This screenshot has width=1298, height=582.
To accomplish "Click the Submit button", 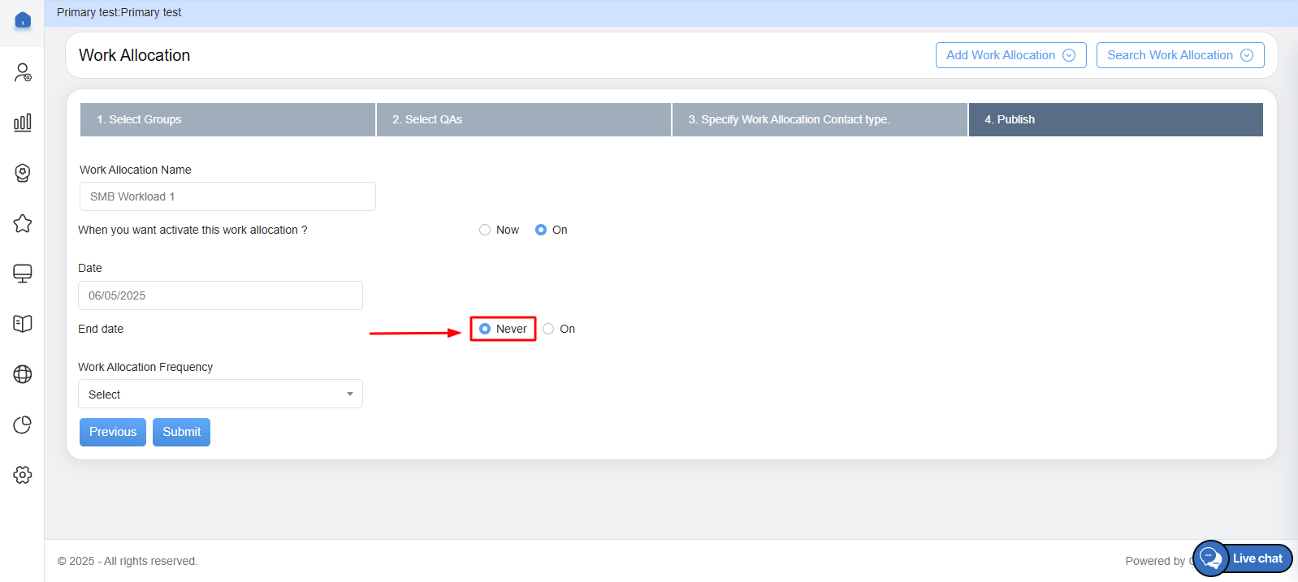I will [181, 432].
